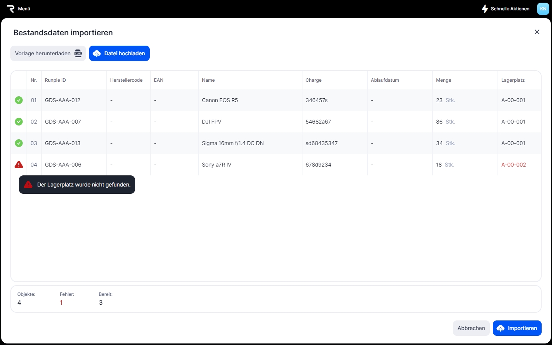Click the Runple ID column header
This screenshot has width=552, height=345.
[x=55, y=80]
